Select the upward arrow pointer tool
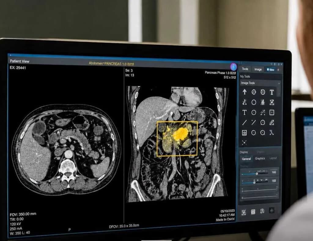 [244, 92]
